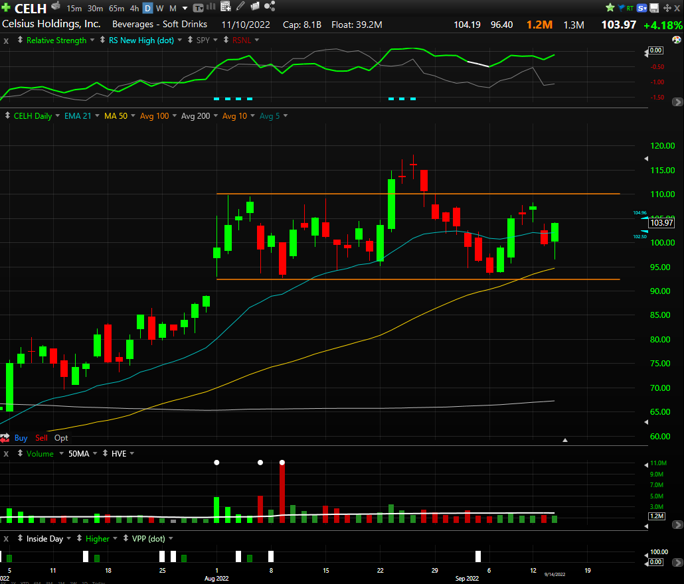Click the CELH ticker symbol

(31, 8)
